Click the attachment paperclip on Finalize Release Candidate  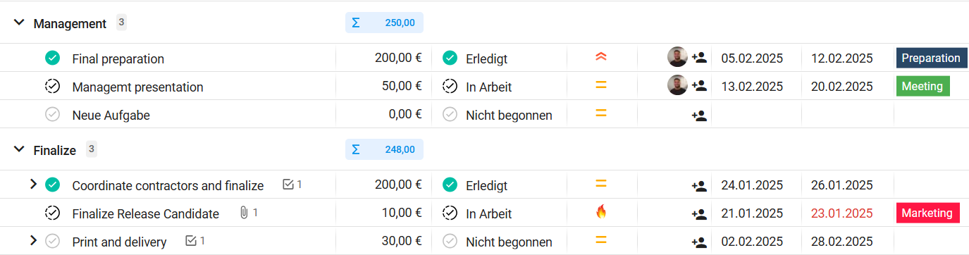[x=244, y=213]
